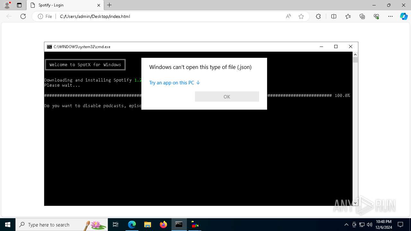Click the cmd.exe title bar icon
The image size is (411, 231).
49,47
